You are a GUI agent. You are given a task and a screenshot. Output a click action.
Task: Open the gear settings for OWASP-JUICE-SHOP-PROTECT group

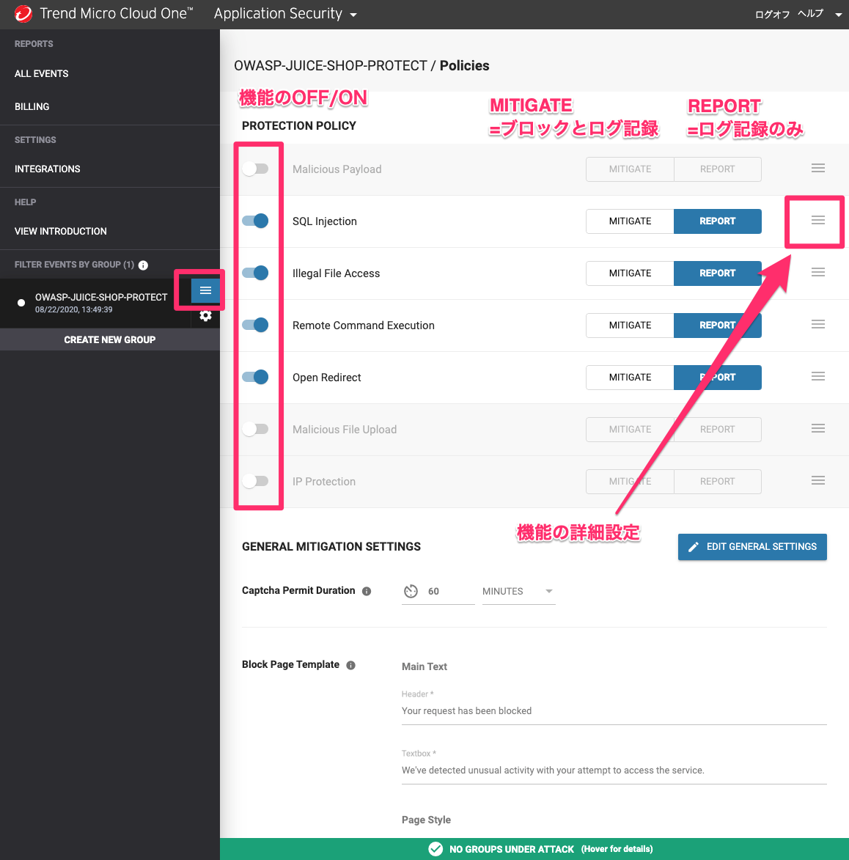[205, 315]
